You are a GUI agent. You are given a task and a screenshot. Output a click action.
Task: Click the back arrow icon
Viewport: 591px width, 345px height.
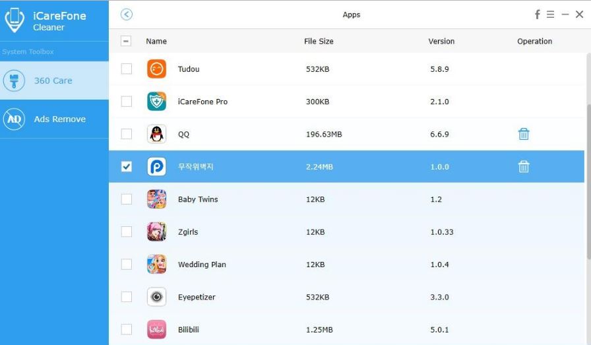coord(127,15)
